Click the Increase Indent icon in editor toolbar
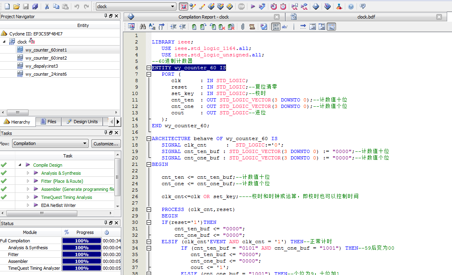The image size is (452, 275). point(173,27)
